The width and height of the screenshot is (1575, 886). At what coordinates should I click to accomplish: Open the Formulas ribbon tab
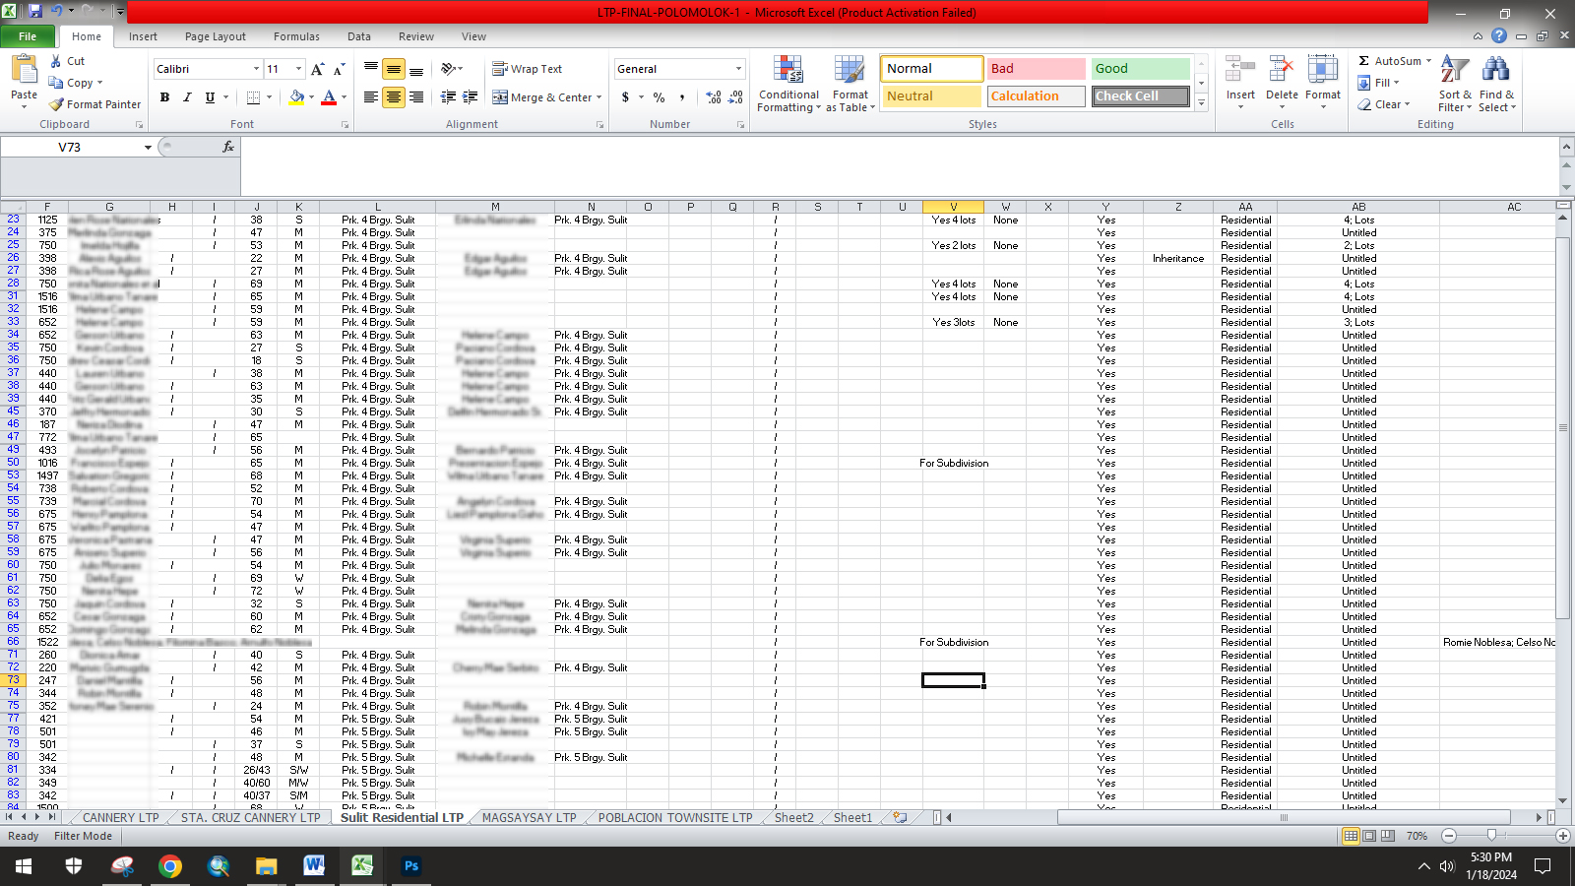[296, 36]
